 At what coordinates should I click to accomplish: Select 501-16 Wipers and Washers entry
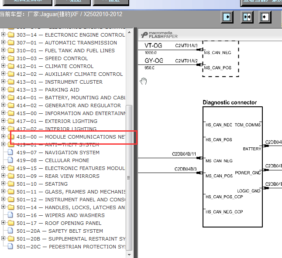click(61, 215)
